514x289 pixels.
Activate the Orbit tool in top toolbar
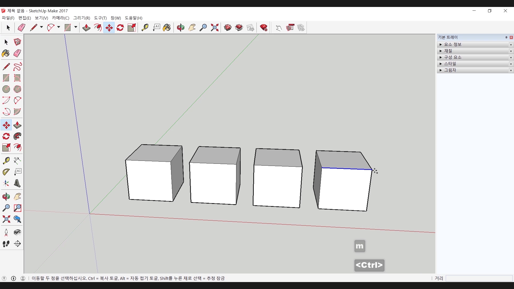[x=181, y=28]
